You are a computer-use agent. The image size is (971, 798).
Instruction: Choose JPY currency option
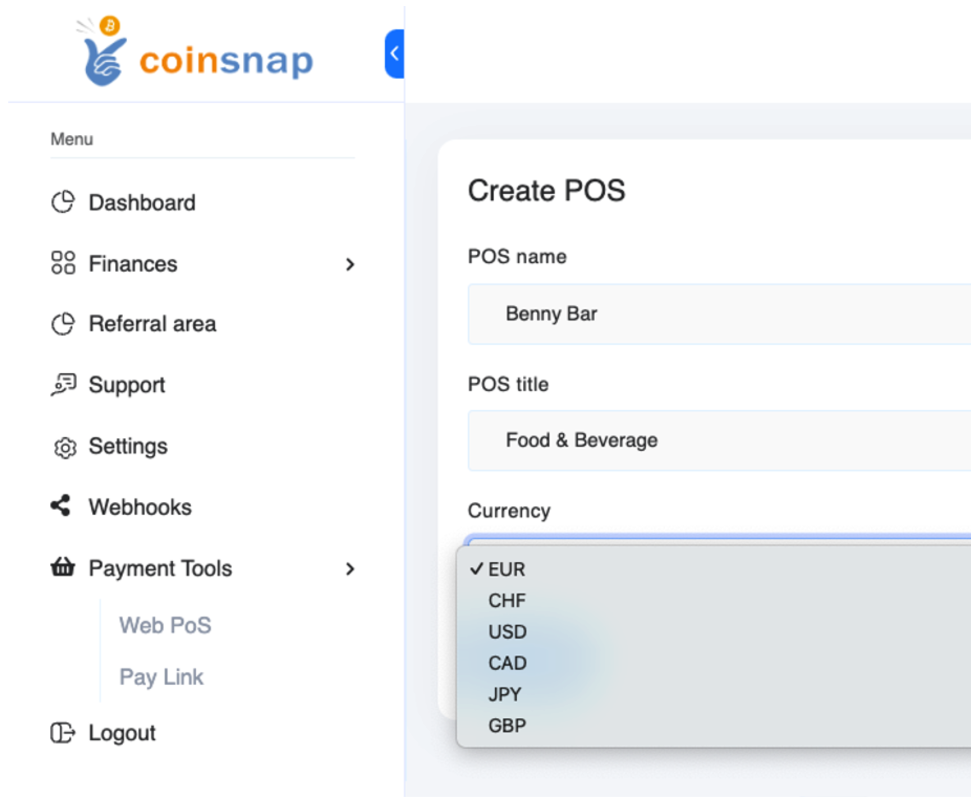pyautogui.click(x=504, y=694)
